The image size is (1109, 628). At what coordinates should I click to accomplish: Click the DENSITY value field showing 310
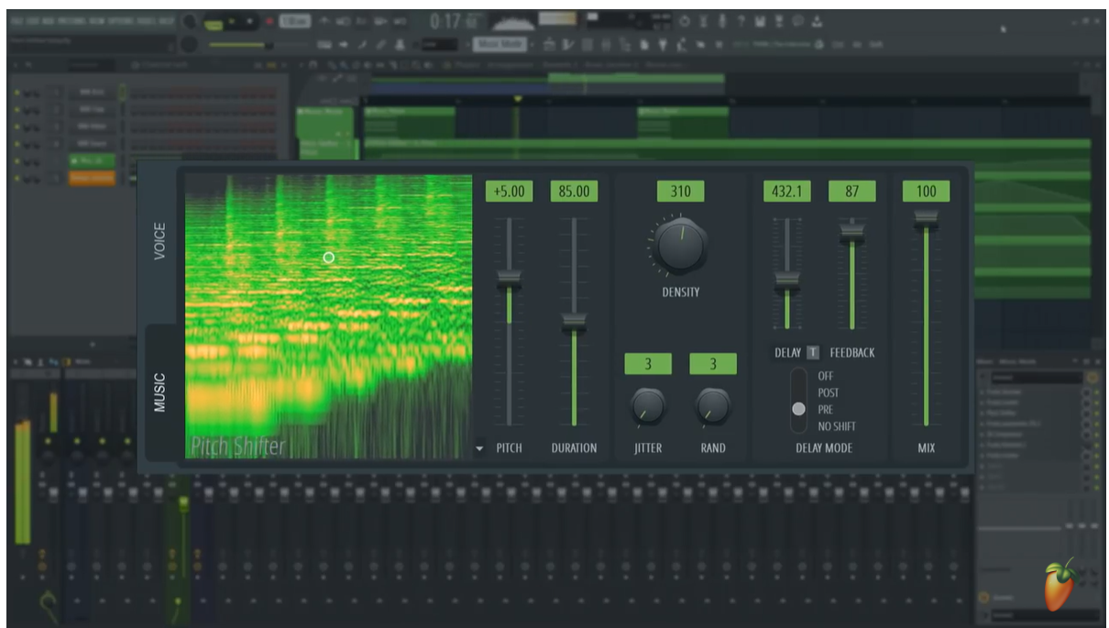(680, 192)
